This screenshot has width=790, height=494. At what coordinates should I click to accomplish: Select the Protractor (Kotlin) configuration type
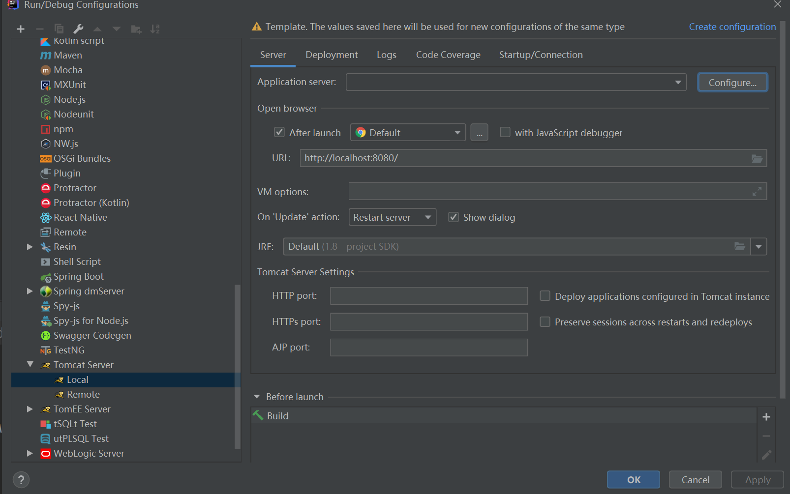[91, 203]
